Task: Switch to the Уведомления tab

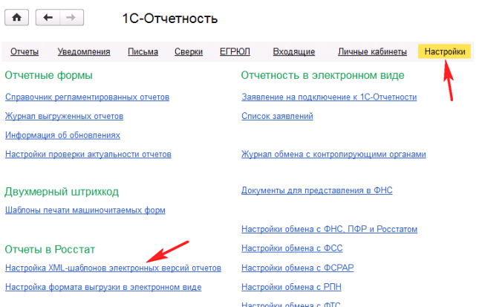Action: coord(84,52)
